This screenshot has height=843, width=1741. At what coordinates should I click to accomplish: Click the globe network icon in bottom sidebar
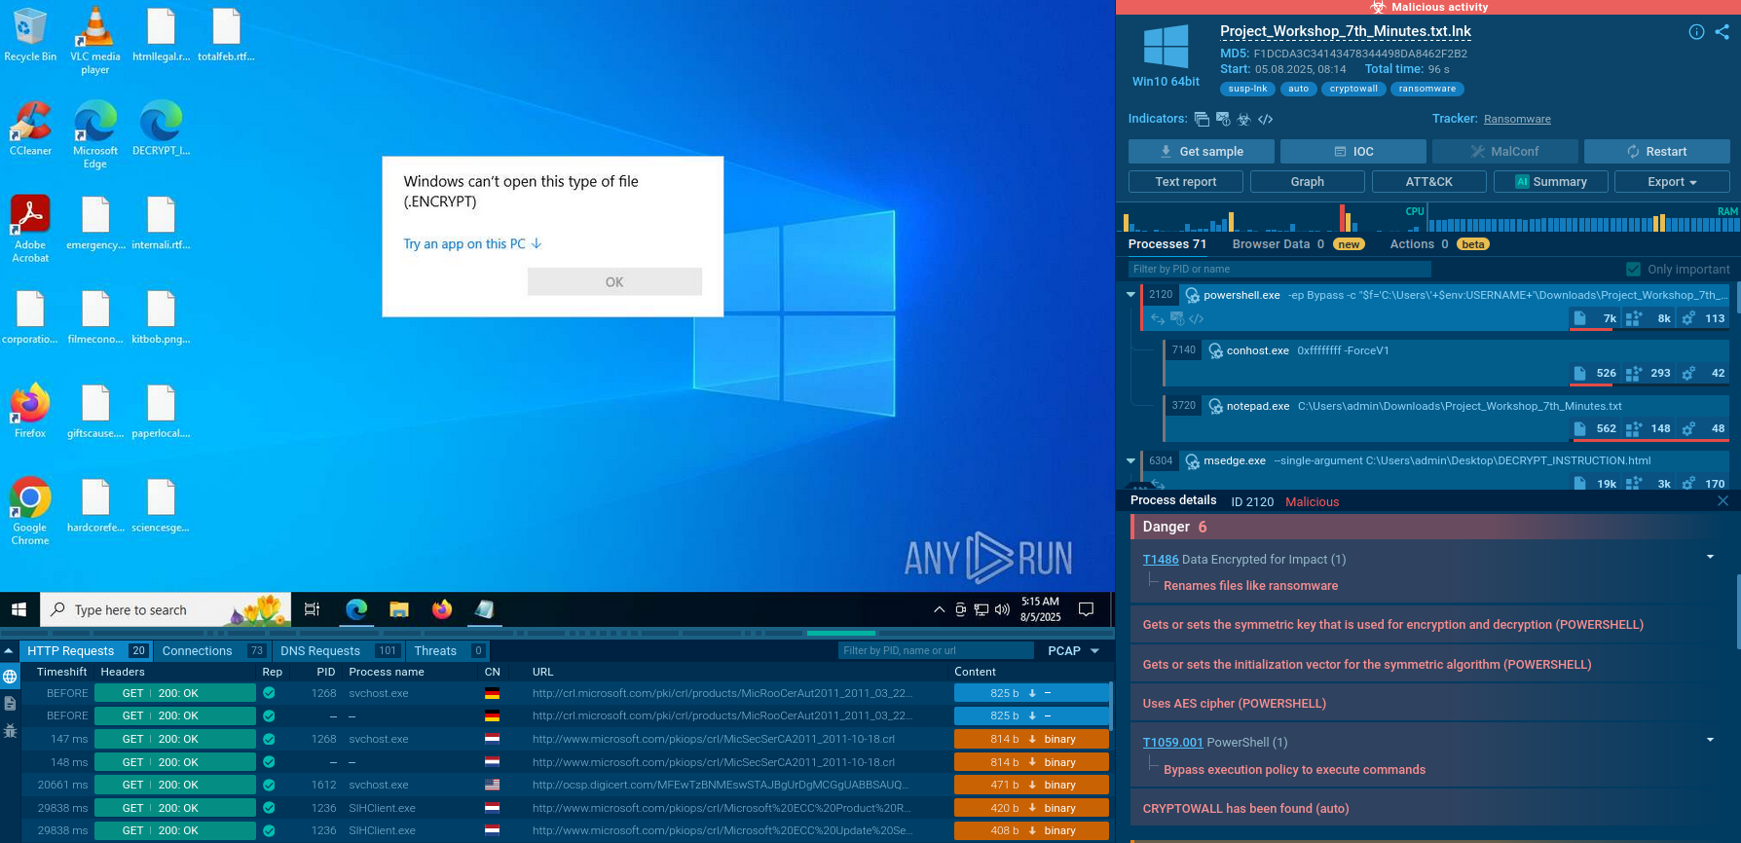10,677
